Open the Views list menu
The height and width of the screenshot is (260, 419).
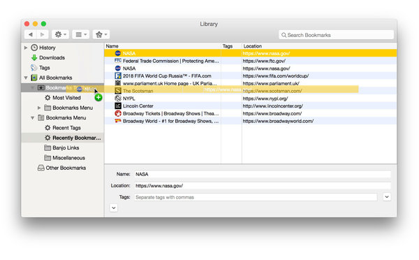81,34
